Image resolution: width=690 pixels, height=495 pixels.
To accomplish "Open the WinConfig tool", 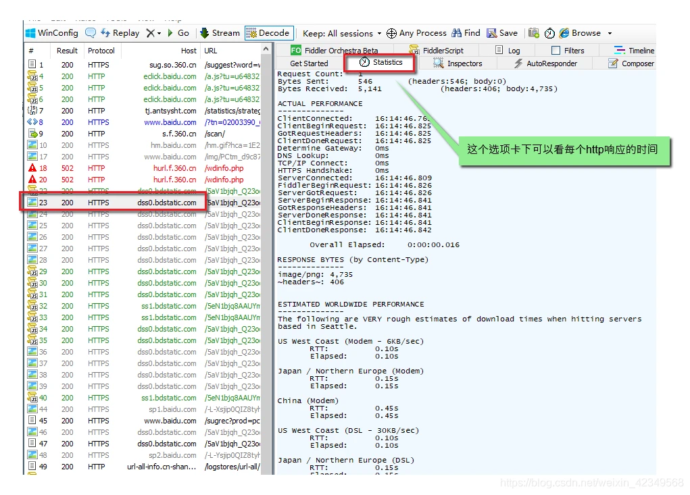I will pos(51,33).
